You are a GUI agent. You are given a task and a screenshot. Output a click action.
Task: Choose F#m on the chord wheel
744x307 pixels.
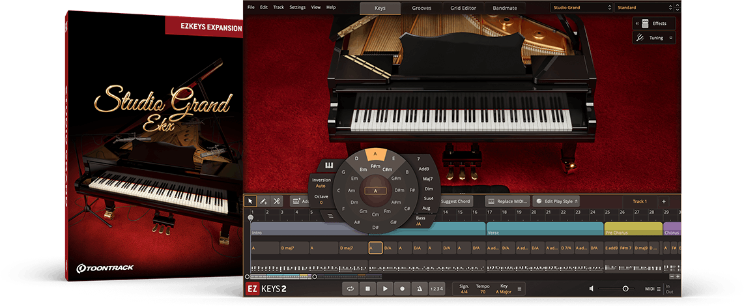[x=375, y=166]
